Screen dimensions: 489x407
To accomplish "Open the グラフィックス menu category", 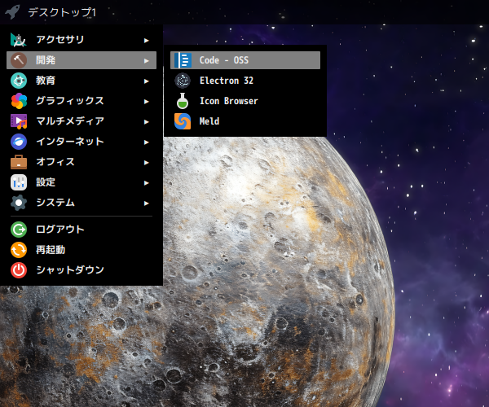I will (x=81, y=101).
